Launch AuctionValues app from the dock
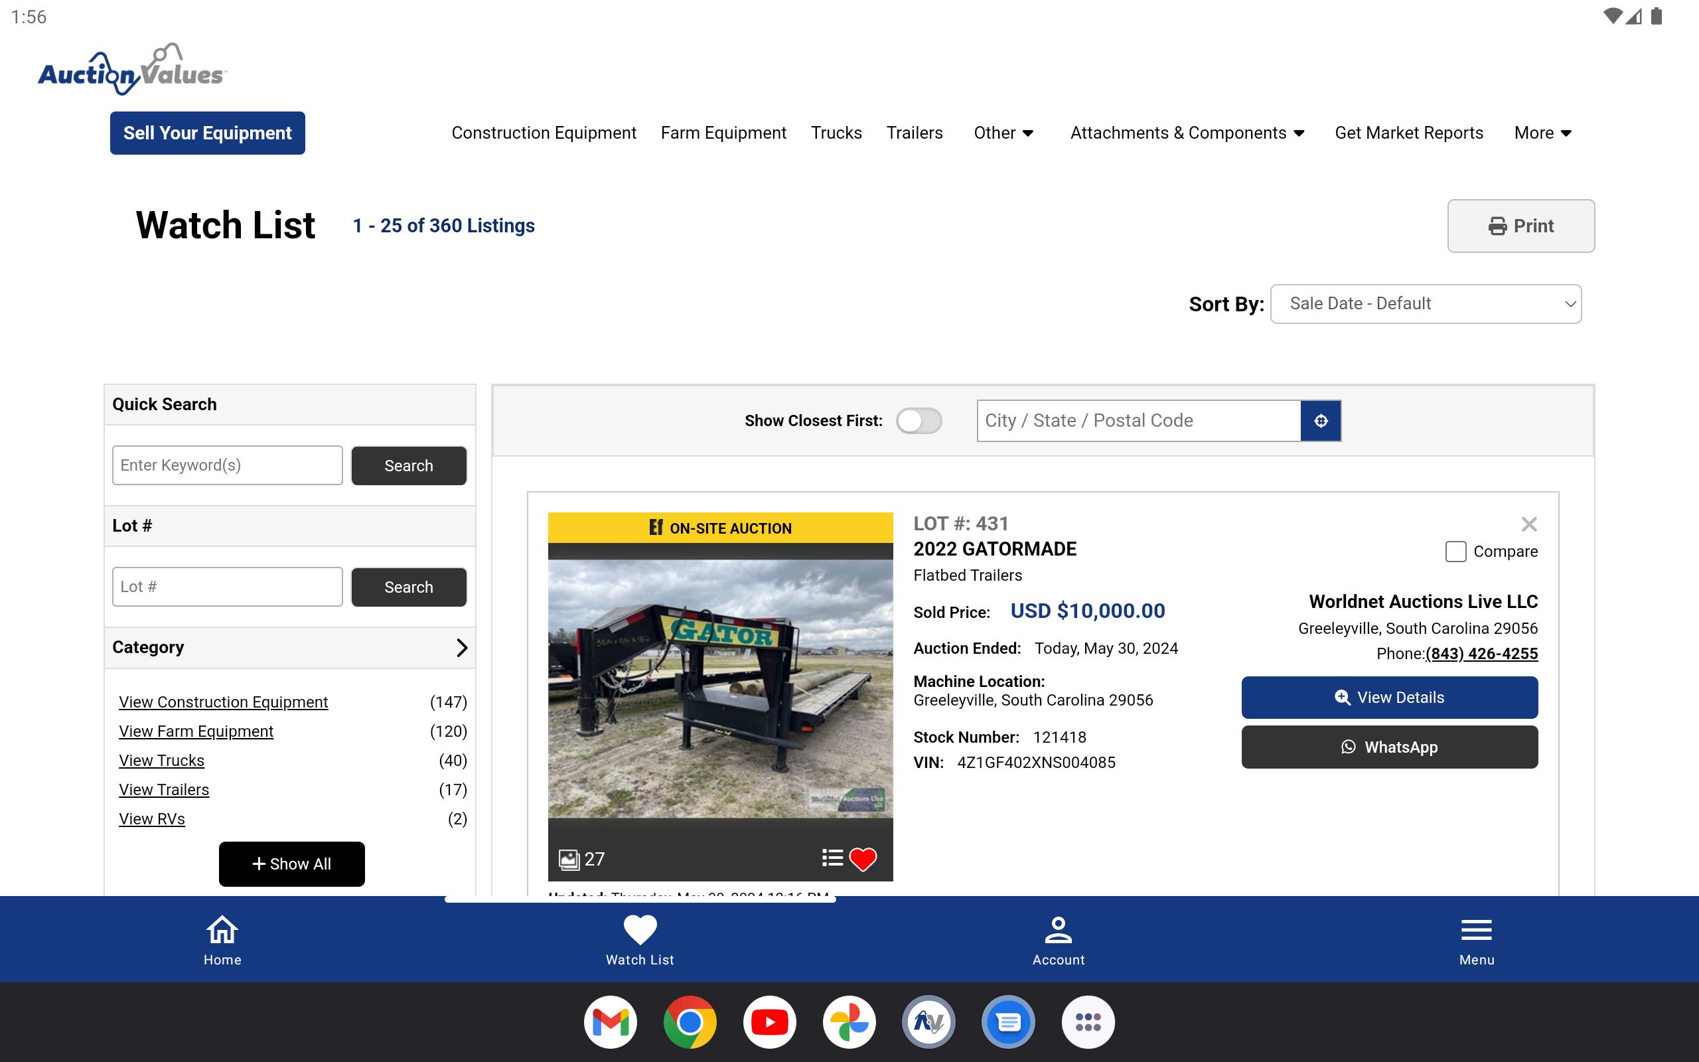 (929, 1022)
